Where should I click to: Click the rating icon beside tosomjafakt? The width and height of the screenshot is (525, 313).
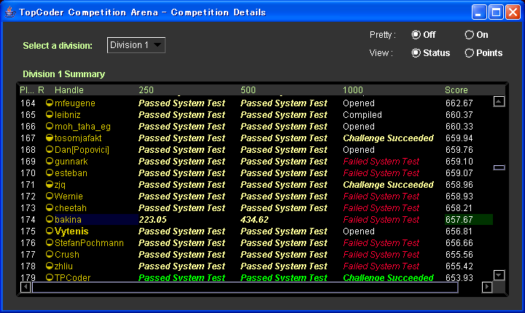pyautogui.click(x=50, y=138)
